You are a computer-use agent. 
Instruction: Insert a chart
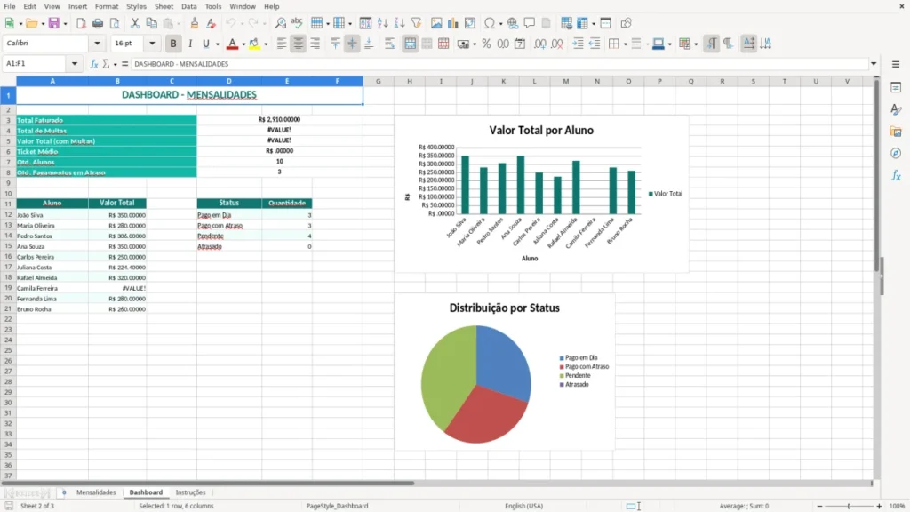(453, 23)
